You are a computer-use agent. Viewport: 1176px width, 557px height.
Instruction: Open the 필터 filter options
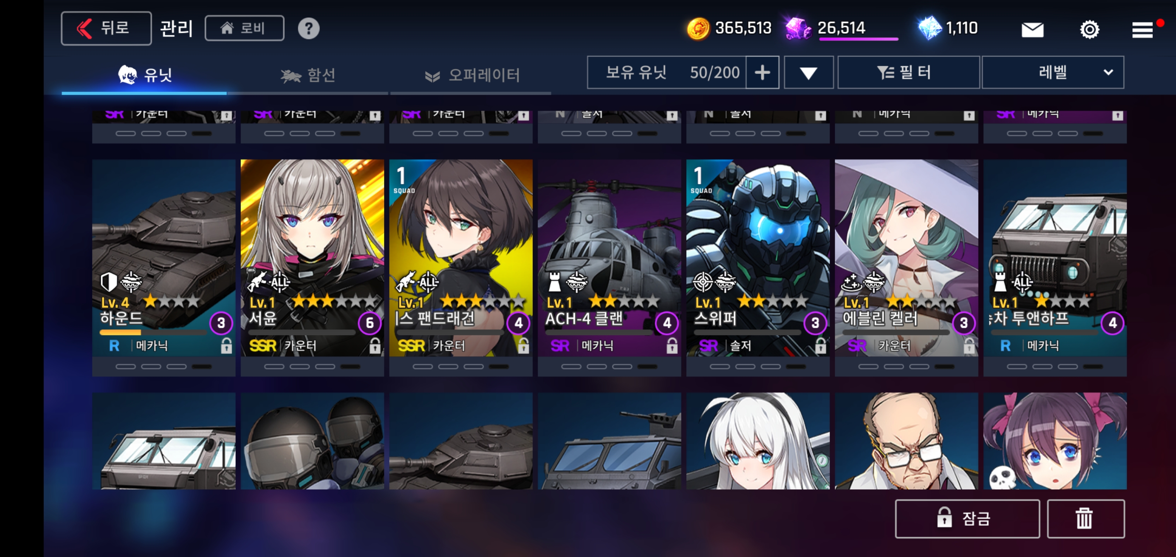click(908, 72)
